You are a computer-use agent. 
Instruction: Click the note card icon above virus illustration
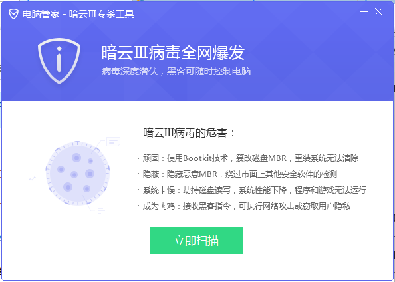pyautogui.click(x=113, y=142)
